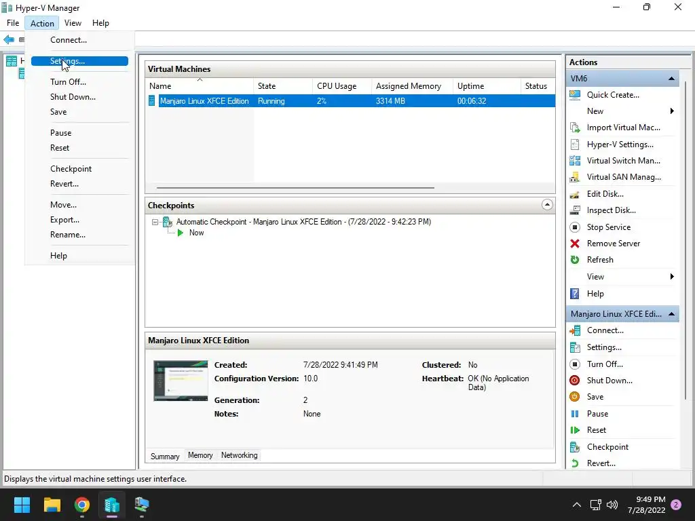Click the Windows Start button

click(22, 505)
